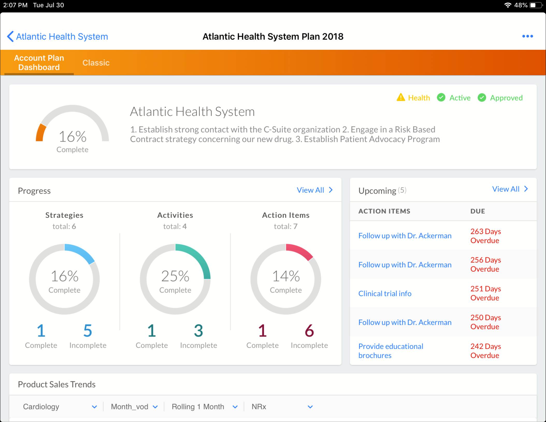Tap the green Active checkmark icon

click(441, 97)
